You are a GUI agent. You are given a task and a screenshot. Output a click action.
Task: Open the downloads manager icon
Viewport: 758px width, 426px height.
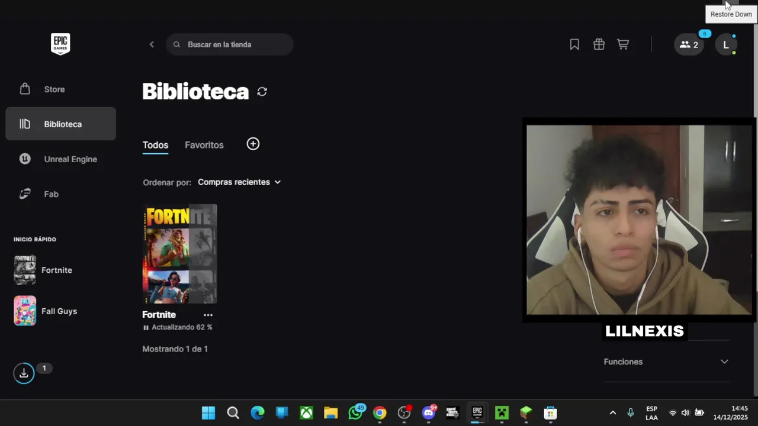pos(24,373)
